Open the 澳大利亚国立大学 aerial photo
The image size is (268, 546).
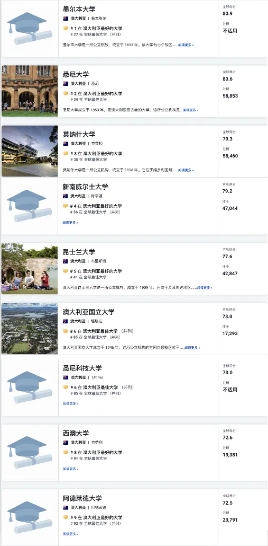click(x=30, y=328)
